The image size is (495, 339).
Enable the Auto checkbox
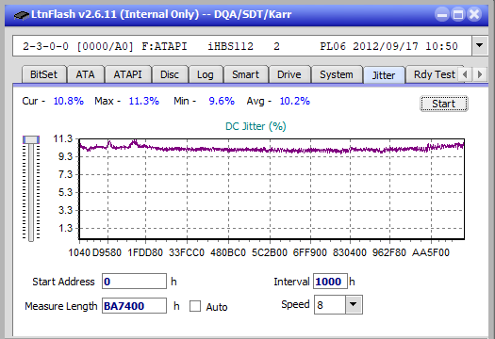tap(195, 306)
